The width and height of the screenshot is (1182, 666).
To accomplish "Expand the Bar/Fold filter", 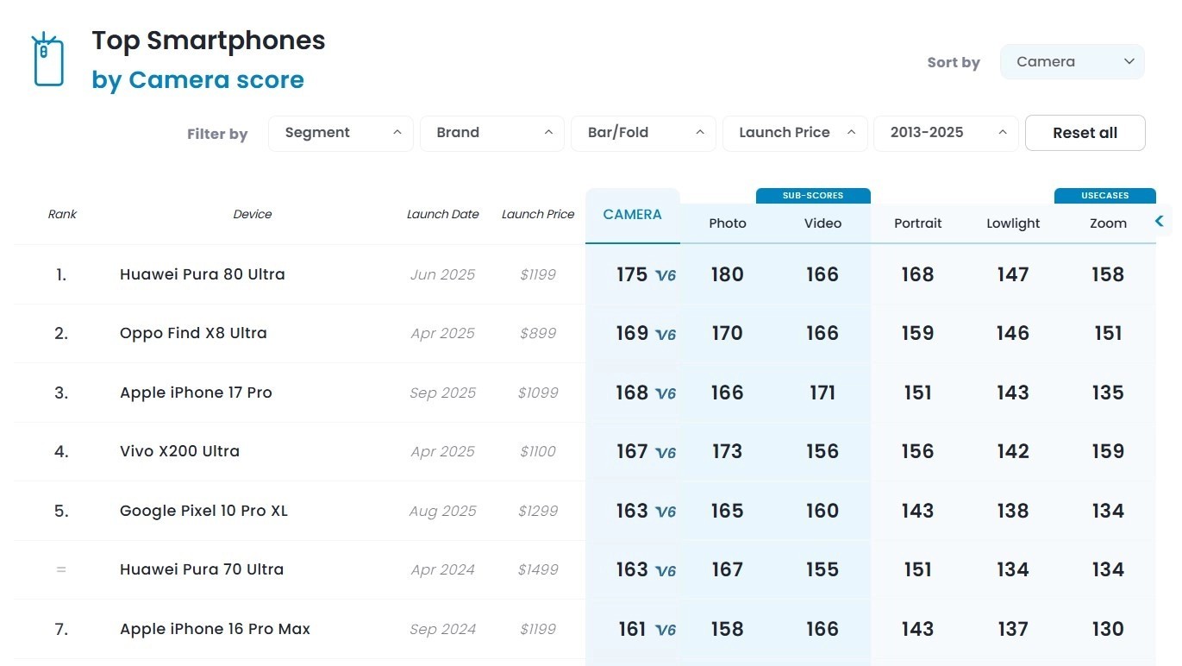I will (x=643, y=133).
